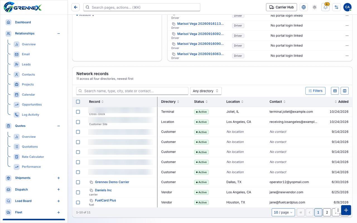Click the Grennex logo

(x=23, y=7)
